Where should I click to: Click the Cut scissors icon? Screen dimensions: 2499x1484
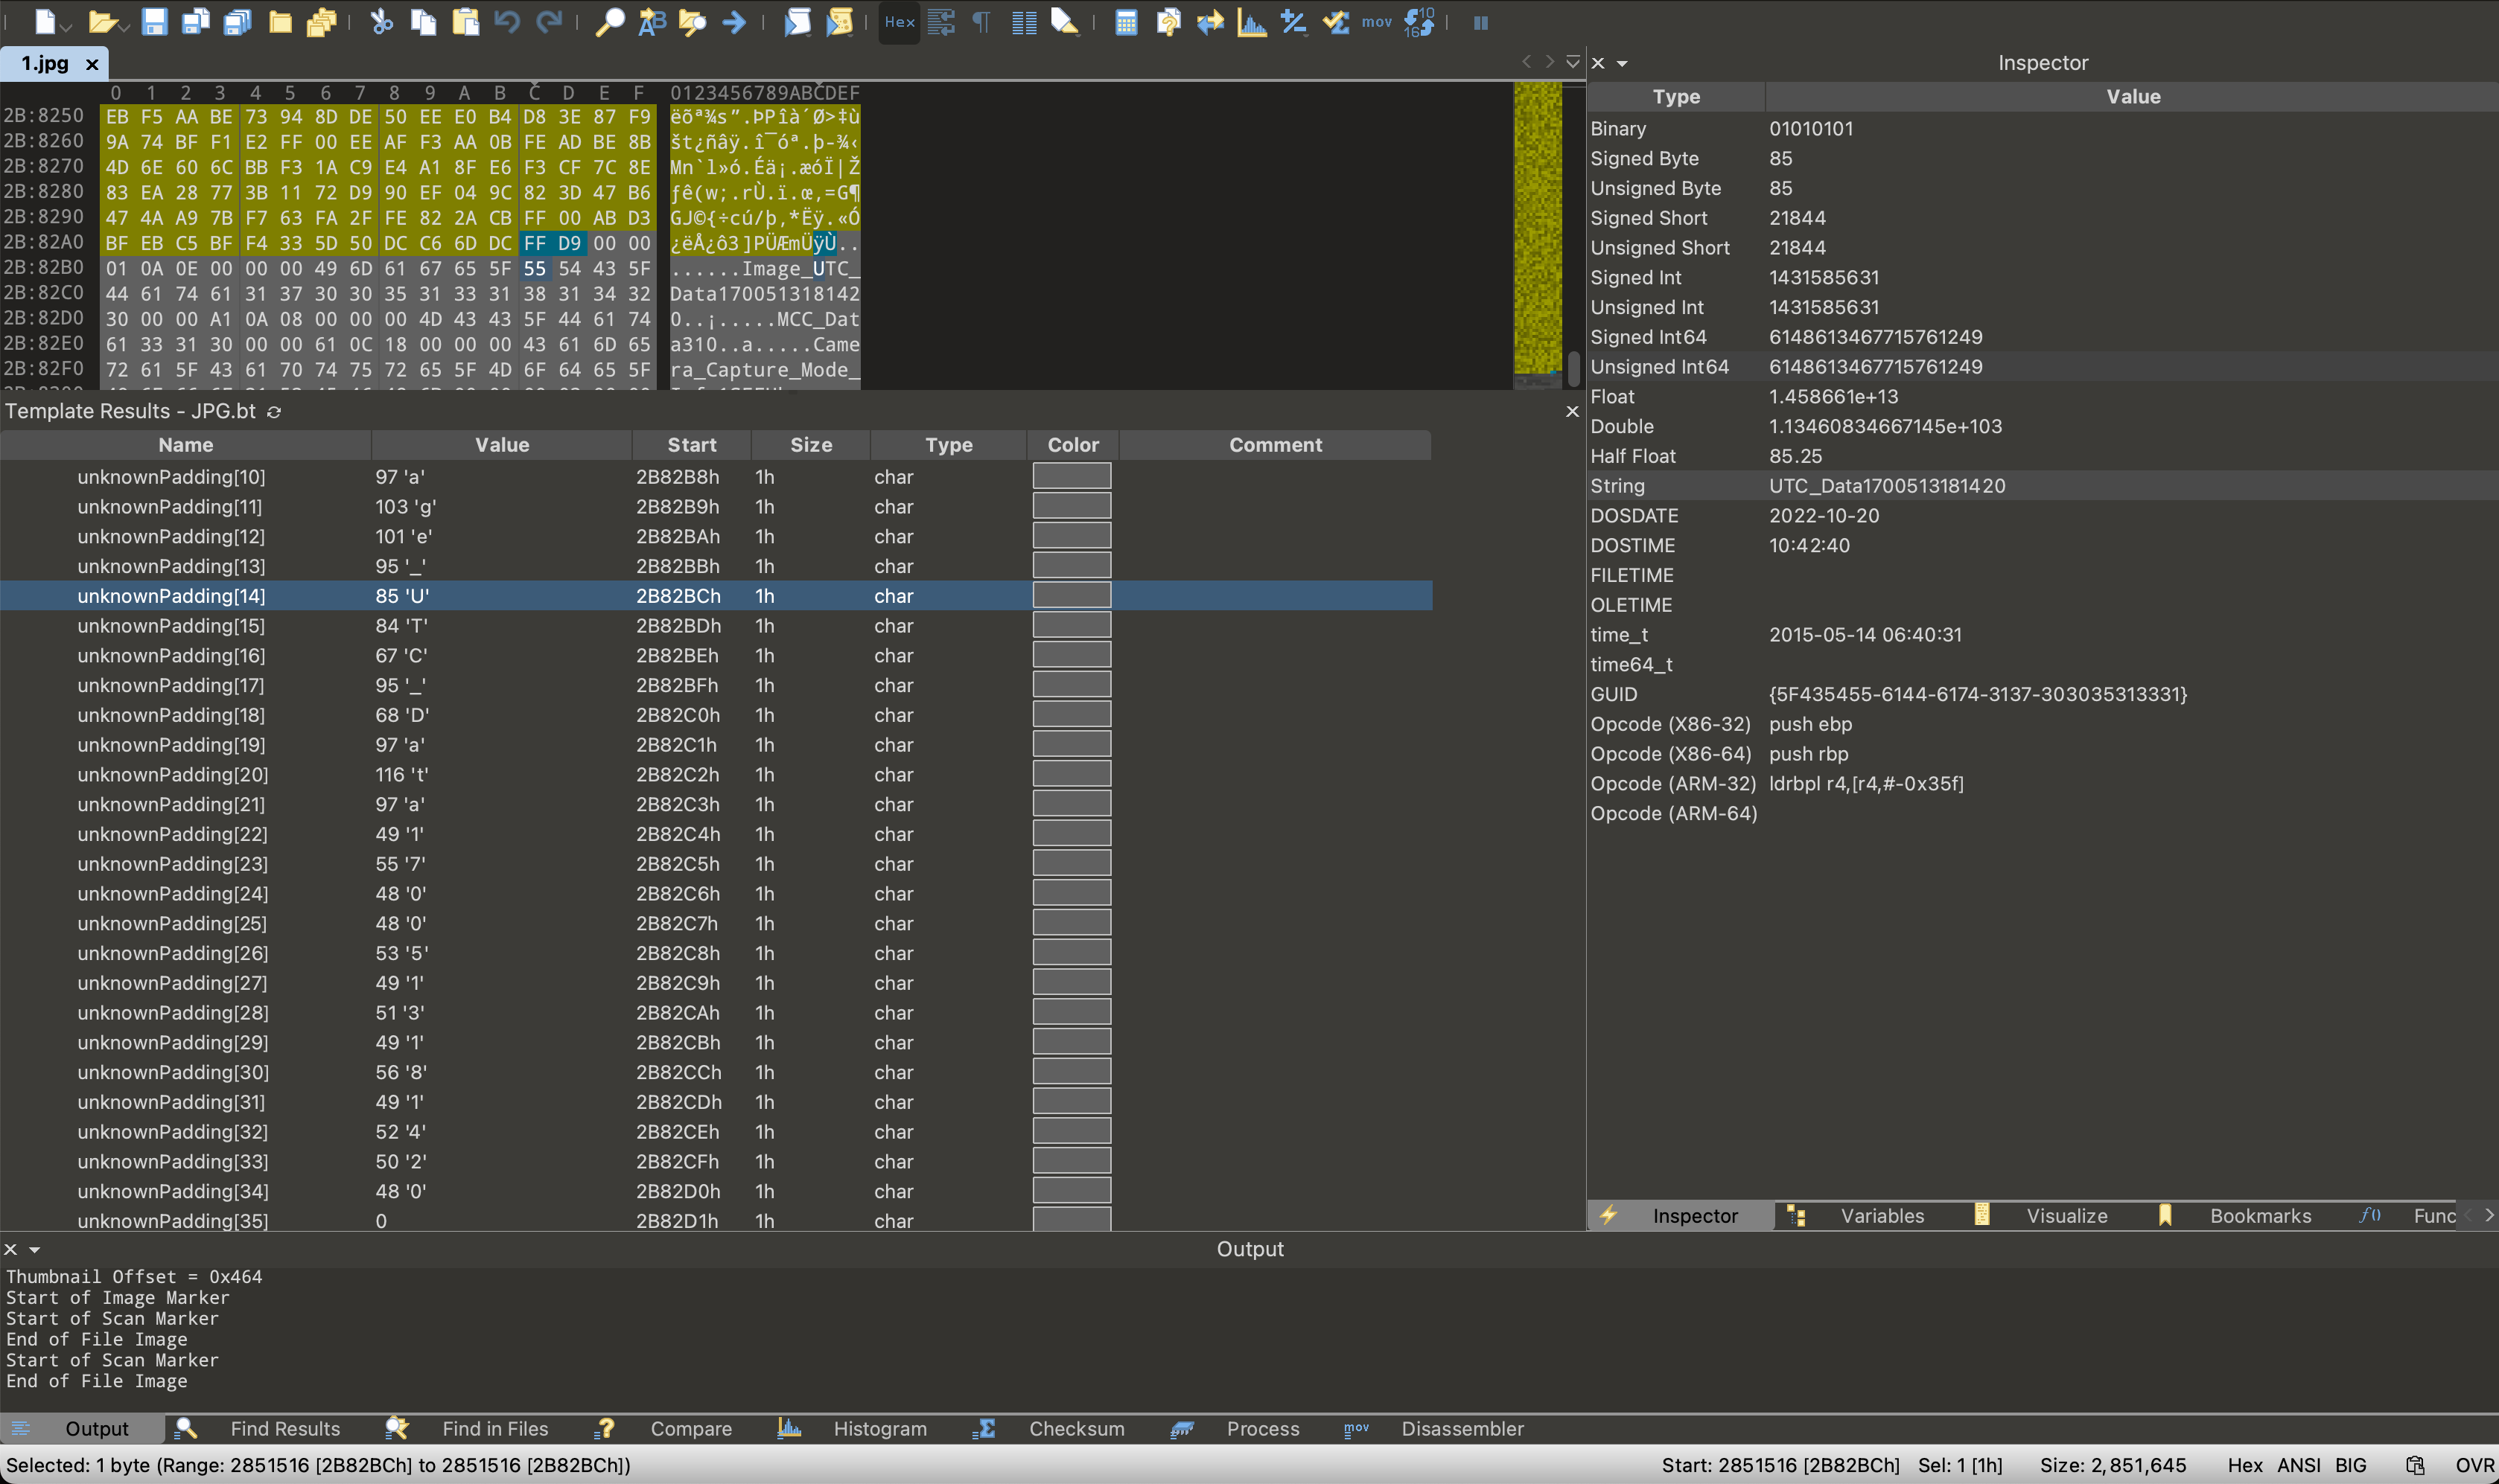click(381, 22)
